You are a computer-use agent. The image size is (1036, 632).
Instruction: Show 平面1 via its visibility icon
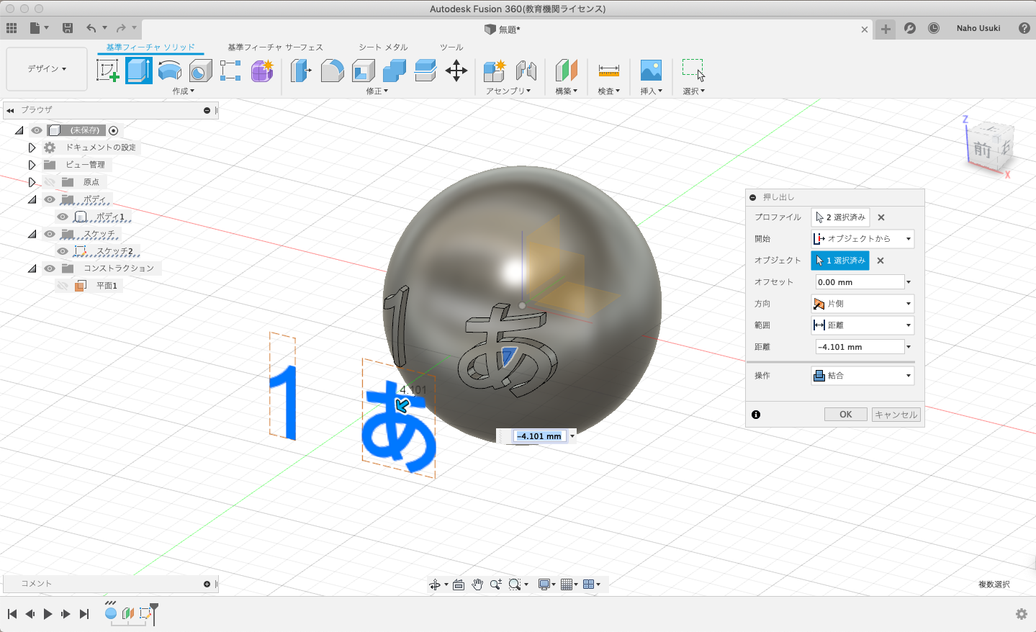pyautogui.click(x=63, y=286)
